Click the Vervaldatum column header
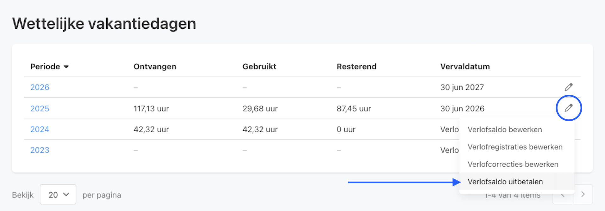Screen dimensions: 605x211 click(x=465, y=67)
